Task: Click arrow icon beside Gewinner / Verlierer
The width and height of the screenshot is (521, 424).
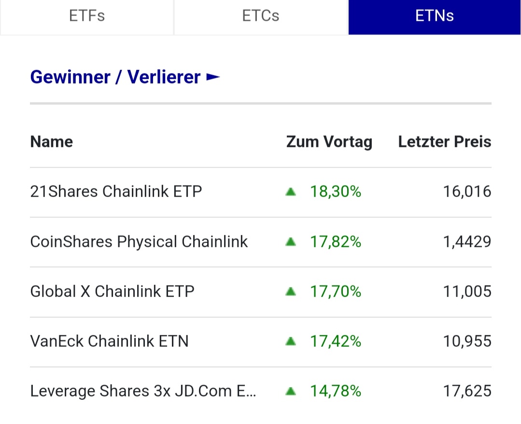Action: pyautogui.click(x=213, y=77)
